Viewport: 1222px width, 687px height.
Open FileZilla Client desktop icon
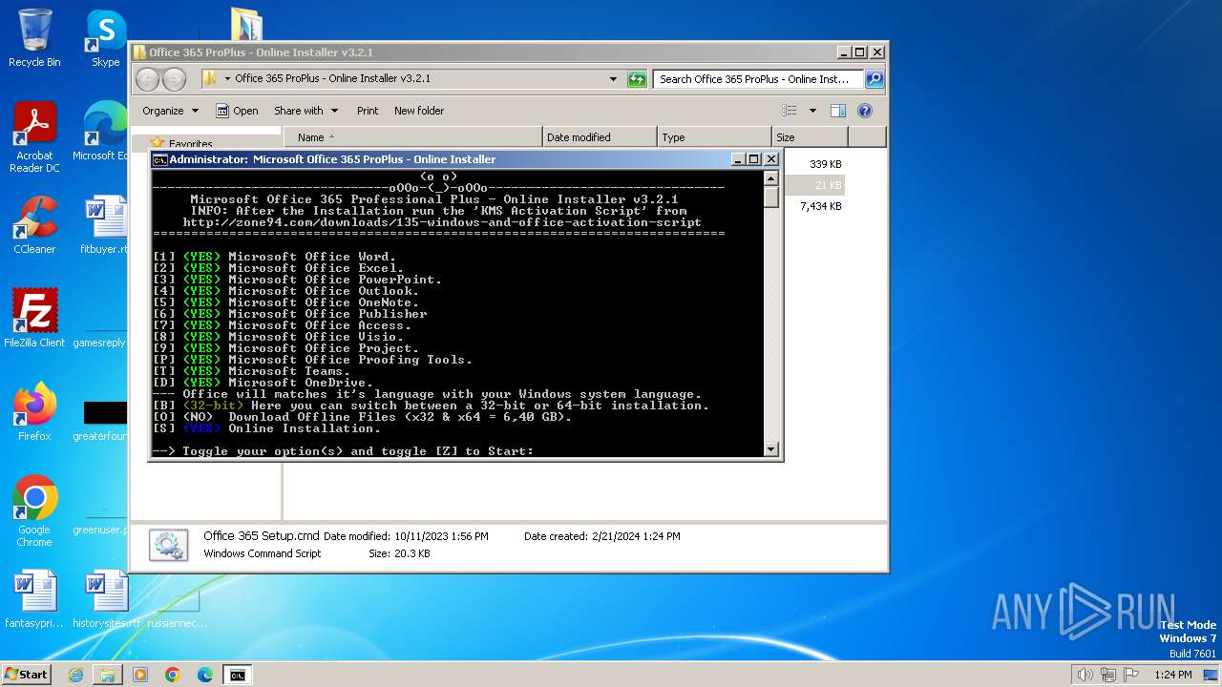(x=34, y=319)
